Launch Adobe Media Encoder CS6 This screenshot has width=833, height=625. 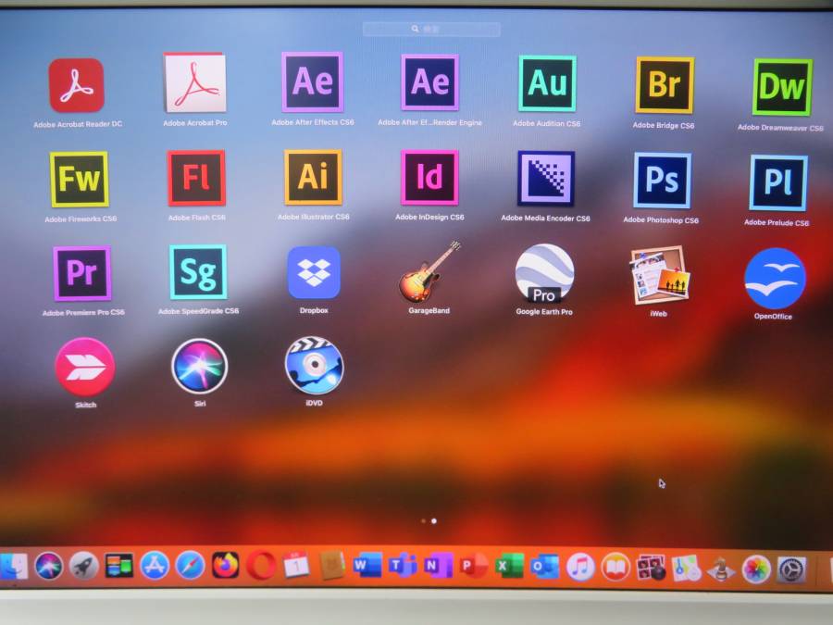pyautogui.click(x=545, y=179)
